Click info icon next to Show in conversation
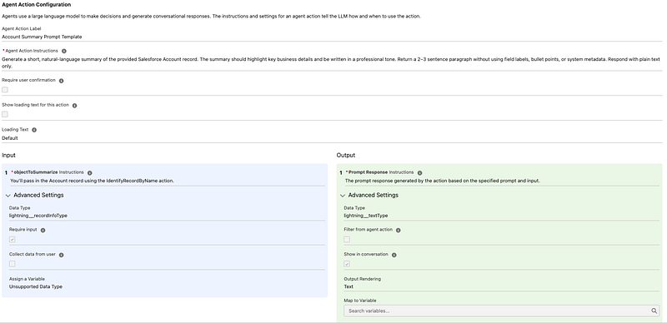The image size is (667, 323). point(394,255)
